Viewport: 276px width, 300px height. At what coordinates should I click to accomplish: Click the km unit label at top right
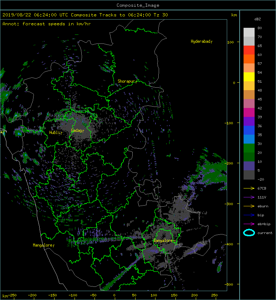pyautogui.click(x=234, y=15)
